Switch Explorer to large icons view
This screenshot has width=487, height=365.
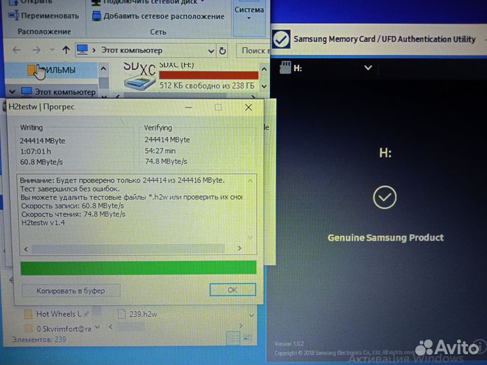[x=248, y=338]
